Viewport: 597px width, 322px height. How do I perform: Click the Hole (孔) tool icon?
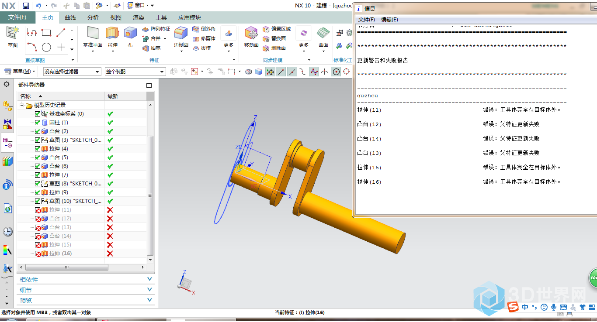tap(130, 33)
